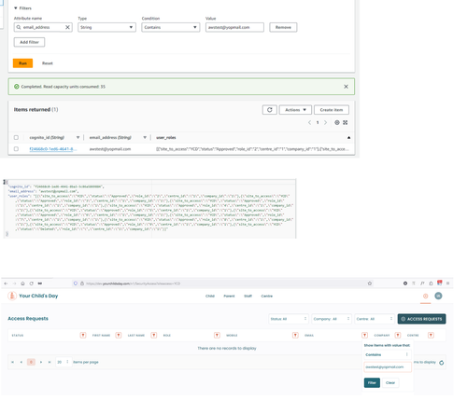Open the Actions dropdown

295,110
